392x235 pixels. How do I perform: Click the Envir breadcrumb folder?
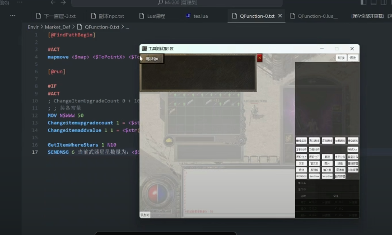tap(34, 26)
